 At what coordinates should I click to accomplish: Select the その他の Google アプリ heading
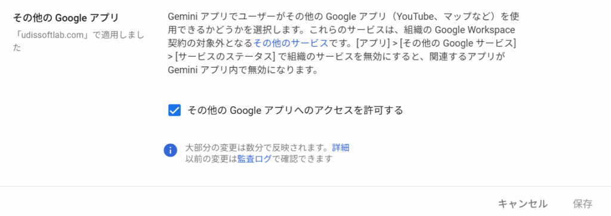pyautogui.click(x=66, y=18)
